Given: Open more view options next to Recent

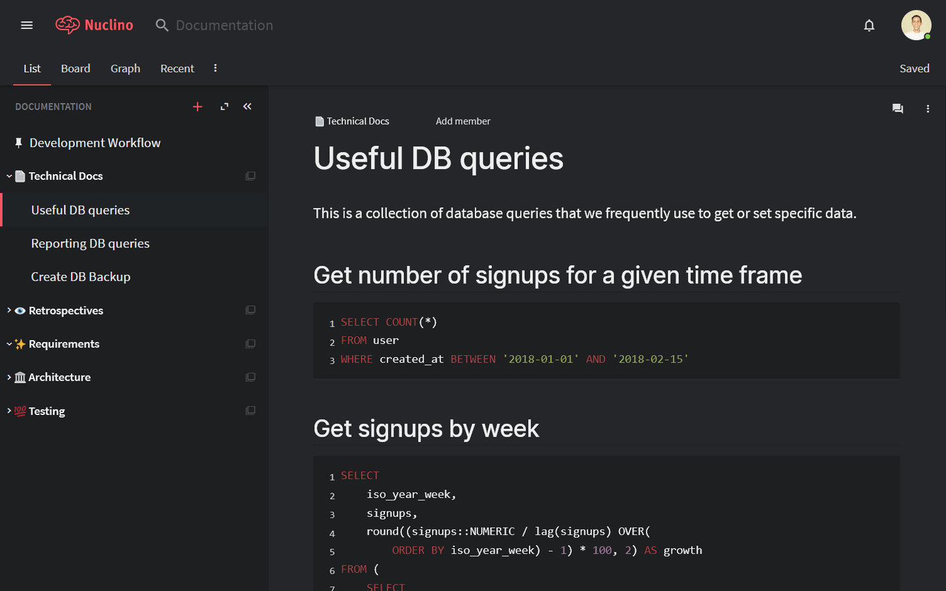Looking at the screenshot, I should pyautogui.click(x=215, y=68).
